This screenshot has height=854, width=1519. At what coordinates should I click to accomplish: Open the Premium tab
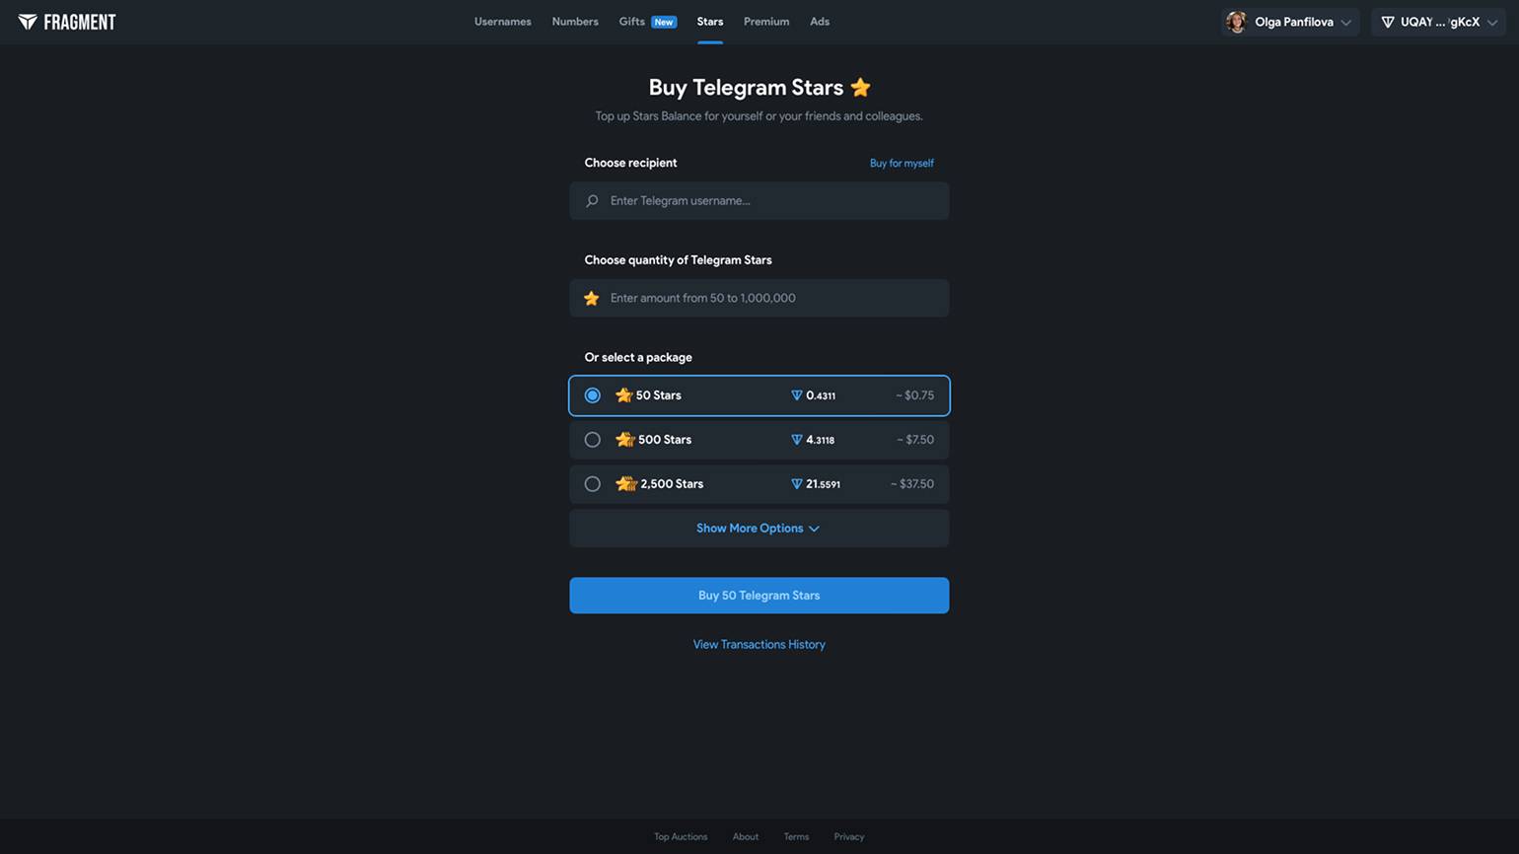(765, 22)
